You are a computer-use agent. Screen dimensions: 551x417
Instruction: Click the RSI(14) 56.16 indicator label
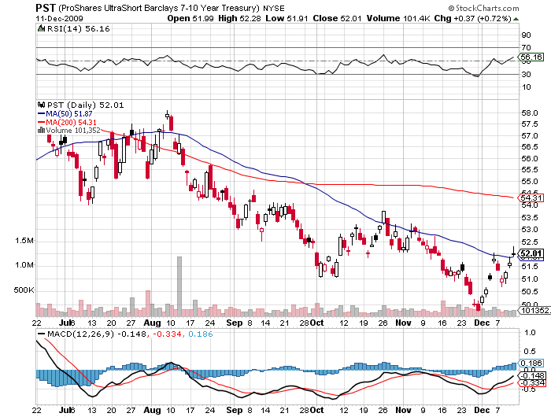(x=79, y=29)
